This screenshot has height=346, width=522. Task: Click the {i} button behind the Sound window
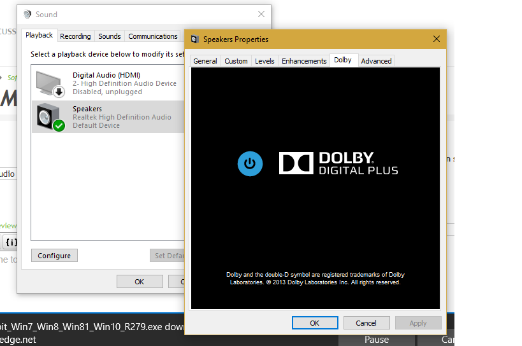(x=11, y=242)
